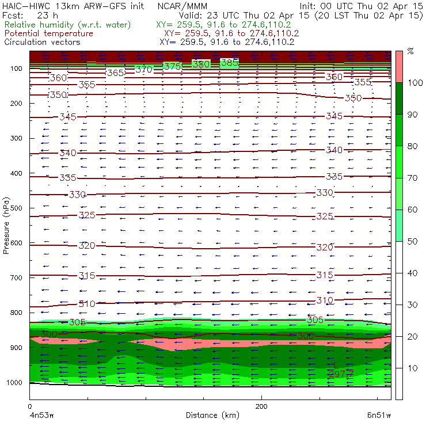The image size is (426, 426).
Task: Click the pink above-100% colorbar segment
Action: [399, 67]
